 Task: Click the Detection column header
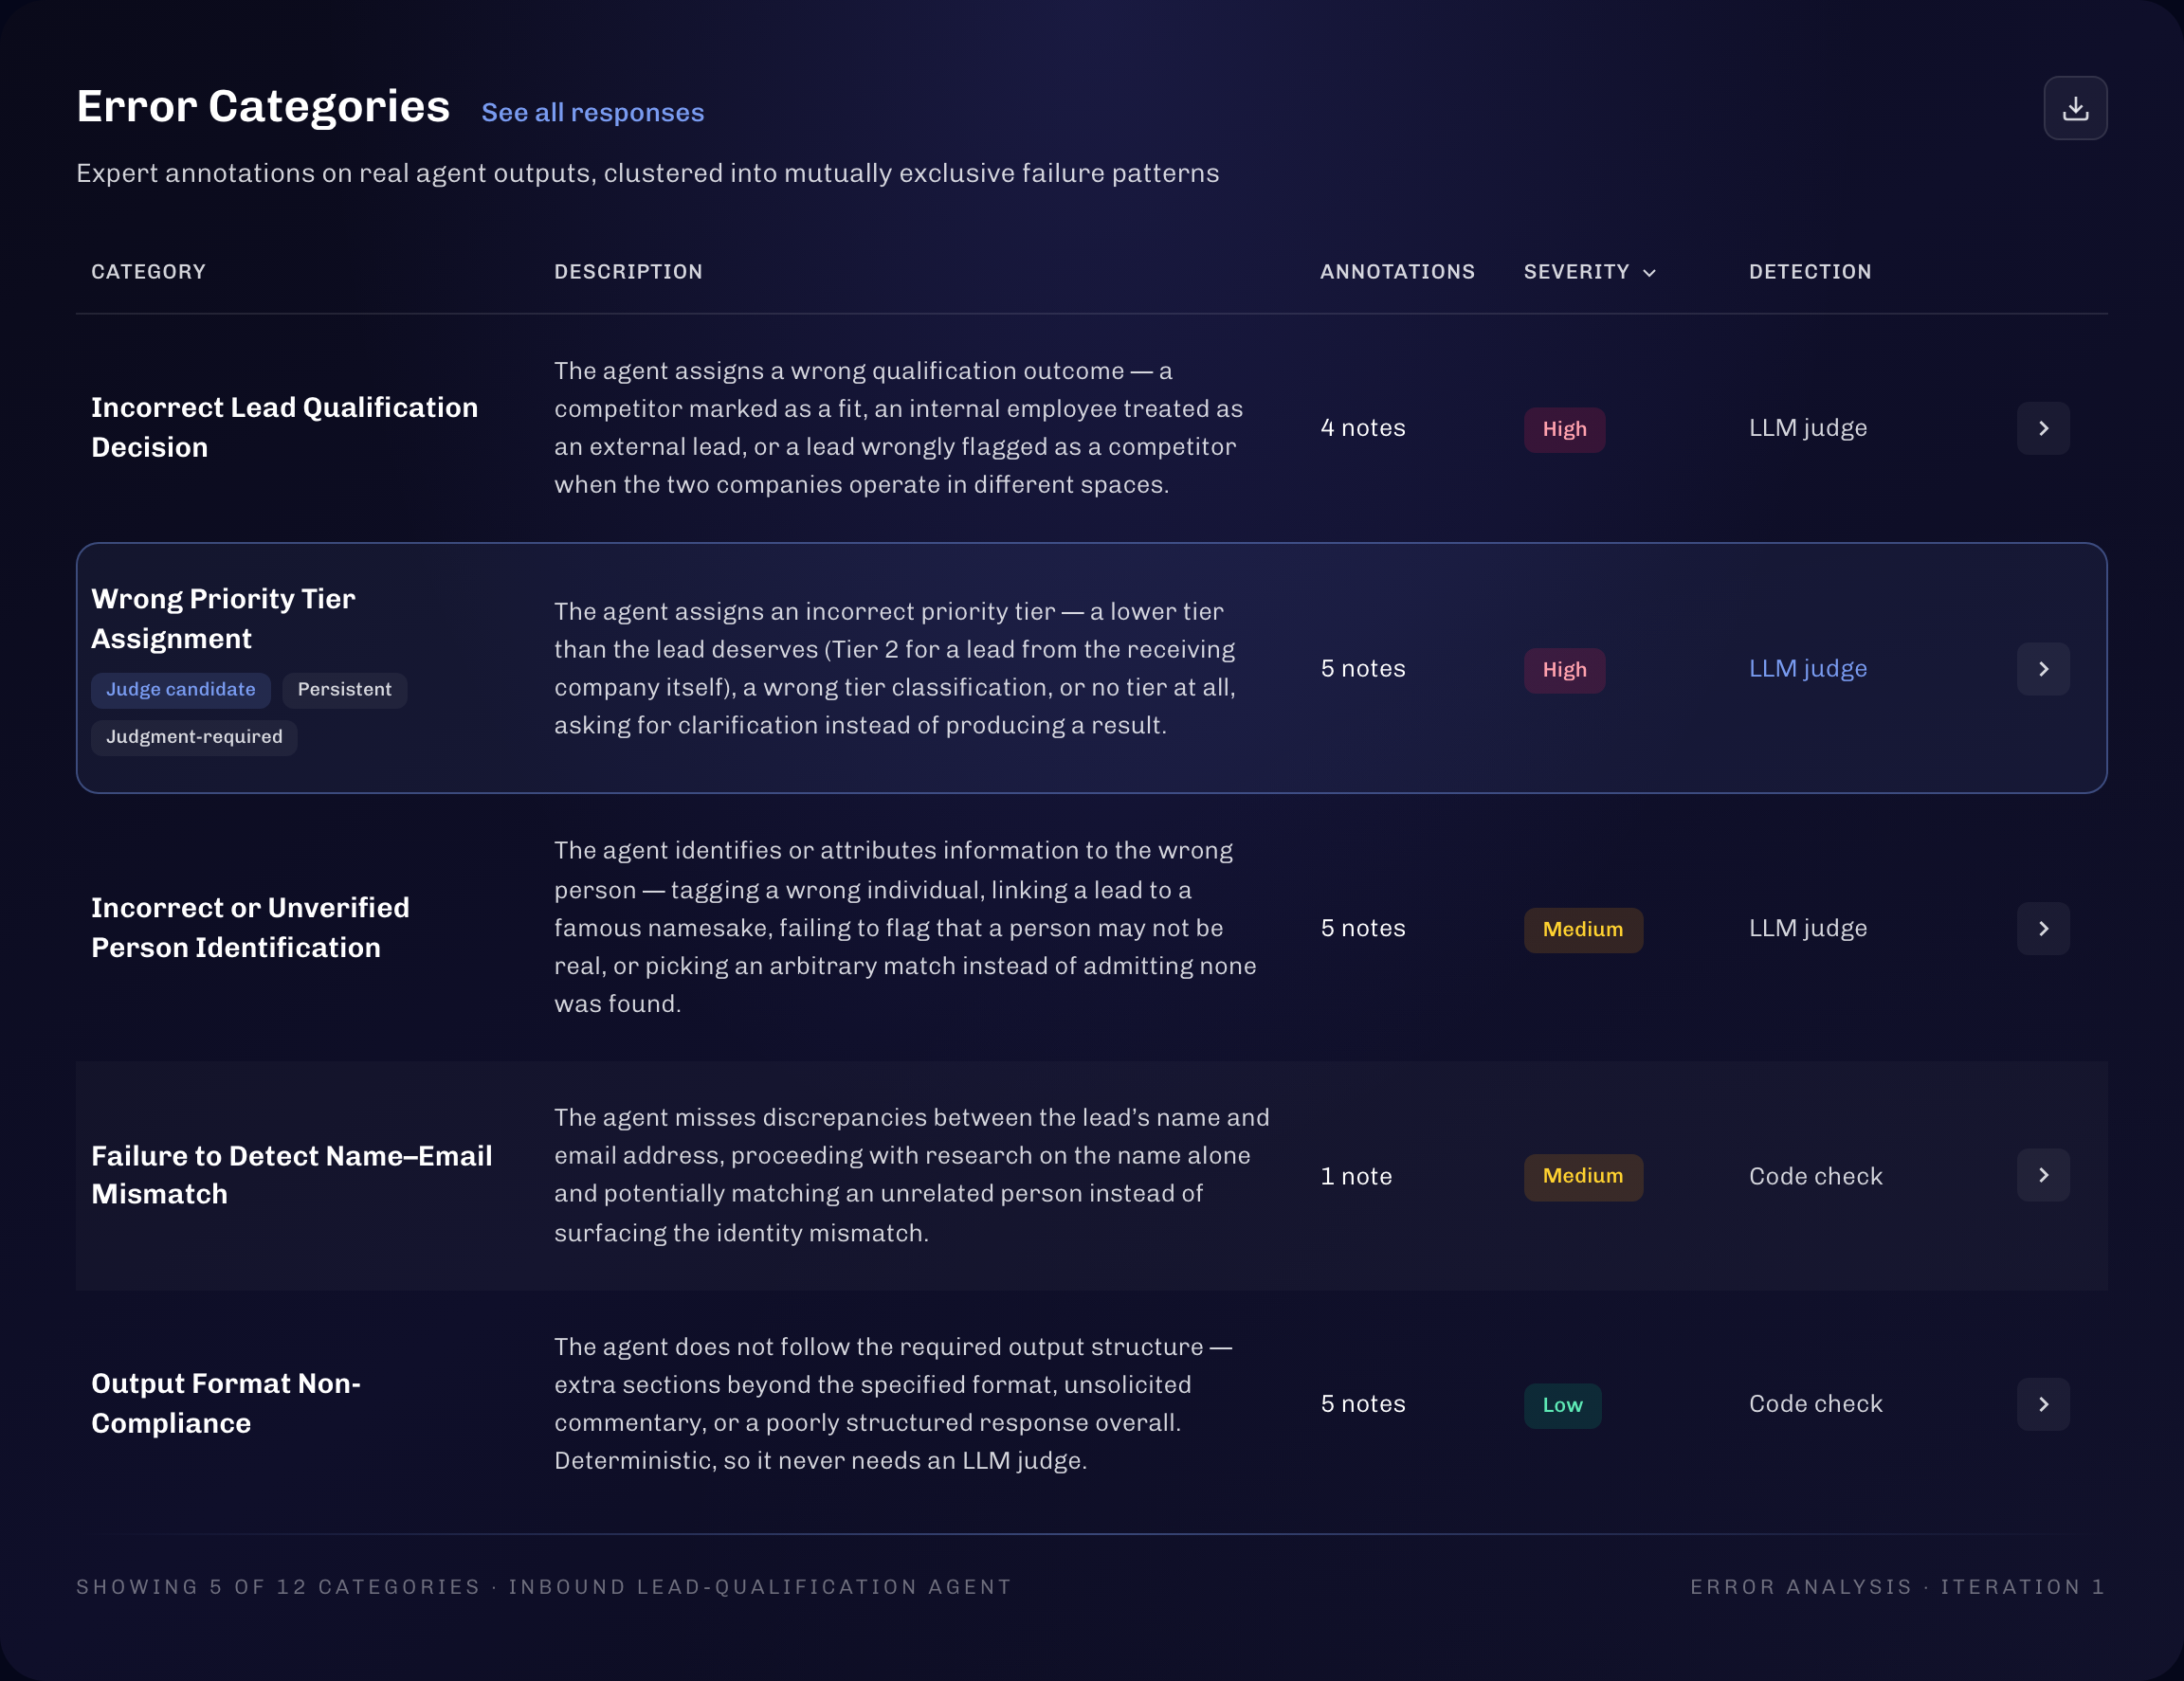pyautogui.click(x=1810, y=272)
